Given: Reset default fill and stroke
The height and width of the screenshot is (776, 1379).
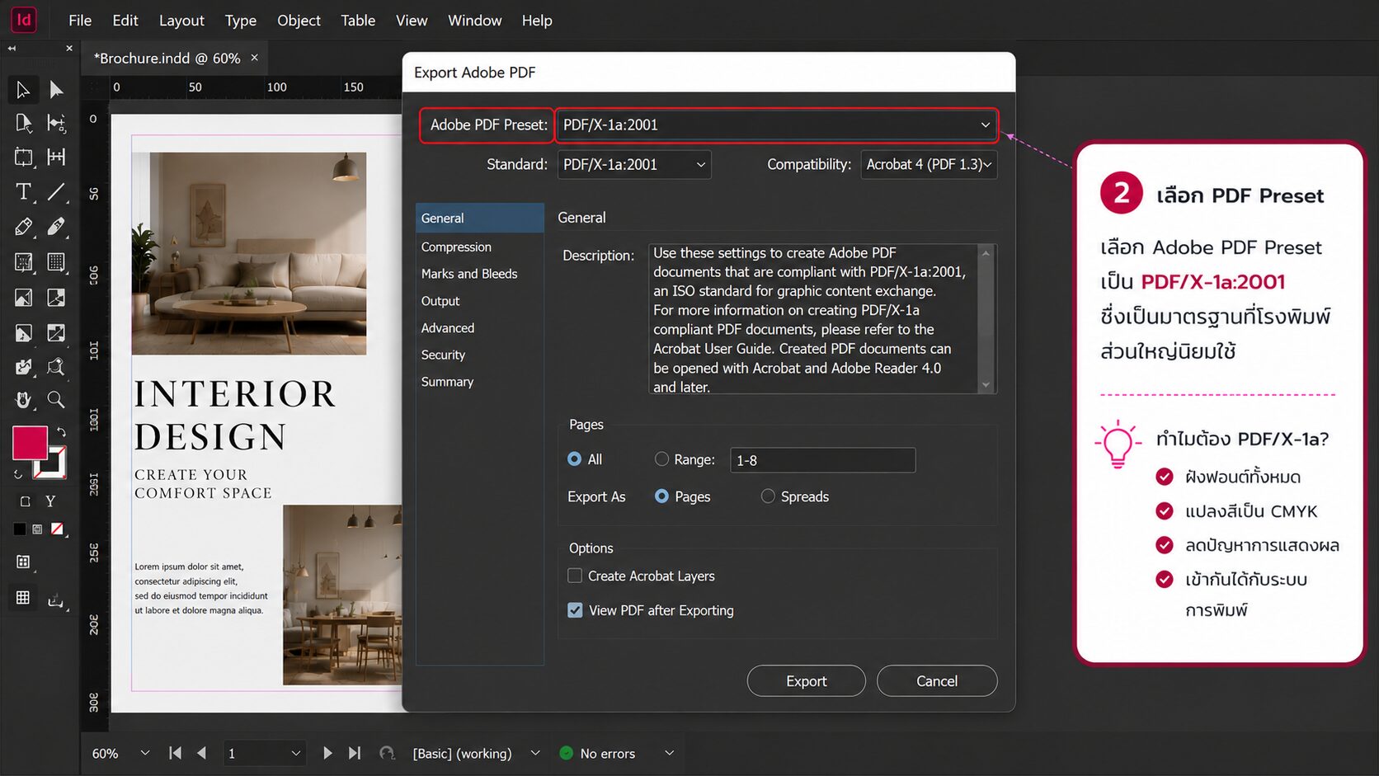Looking at the screenshot, I should tap(18, 474).
